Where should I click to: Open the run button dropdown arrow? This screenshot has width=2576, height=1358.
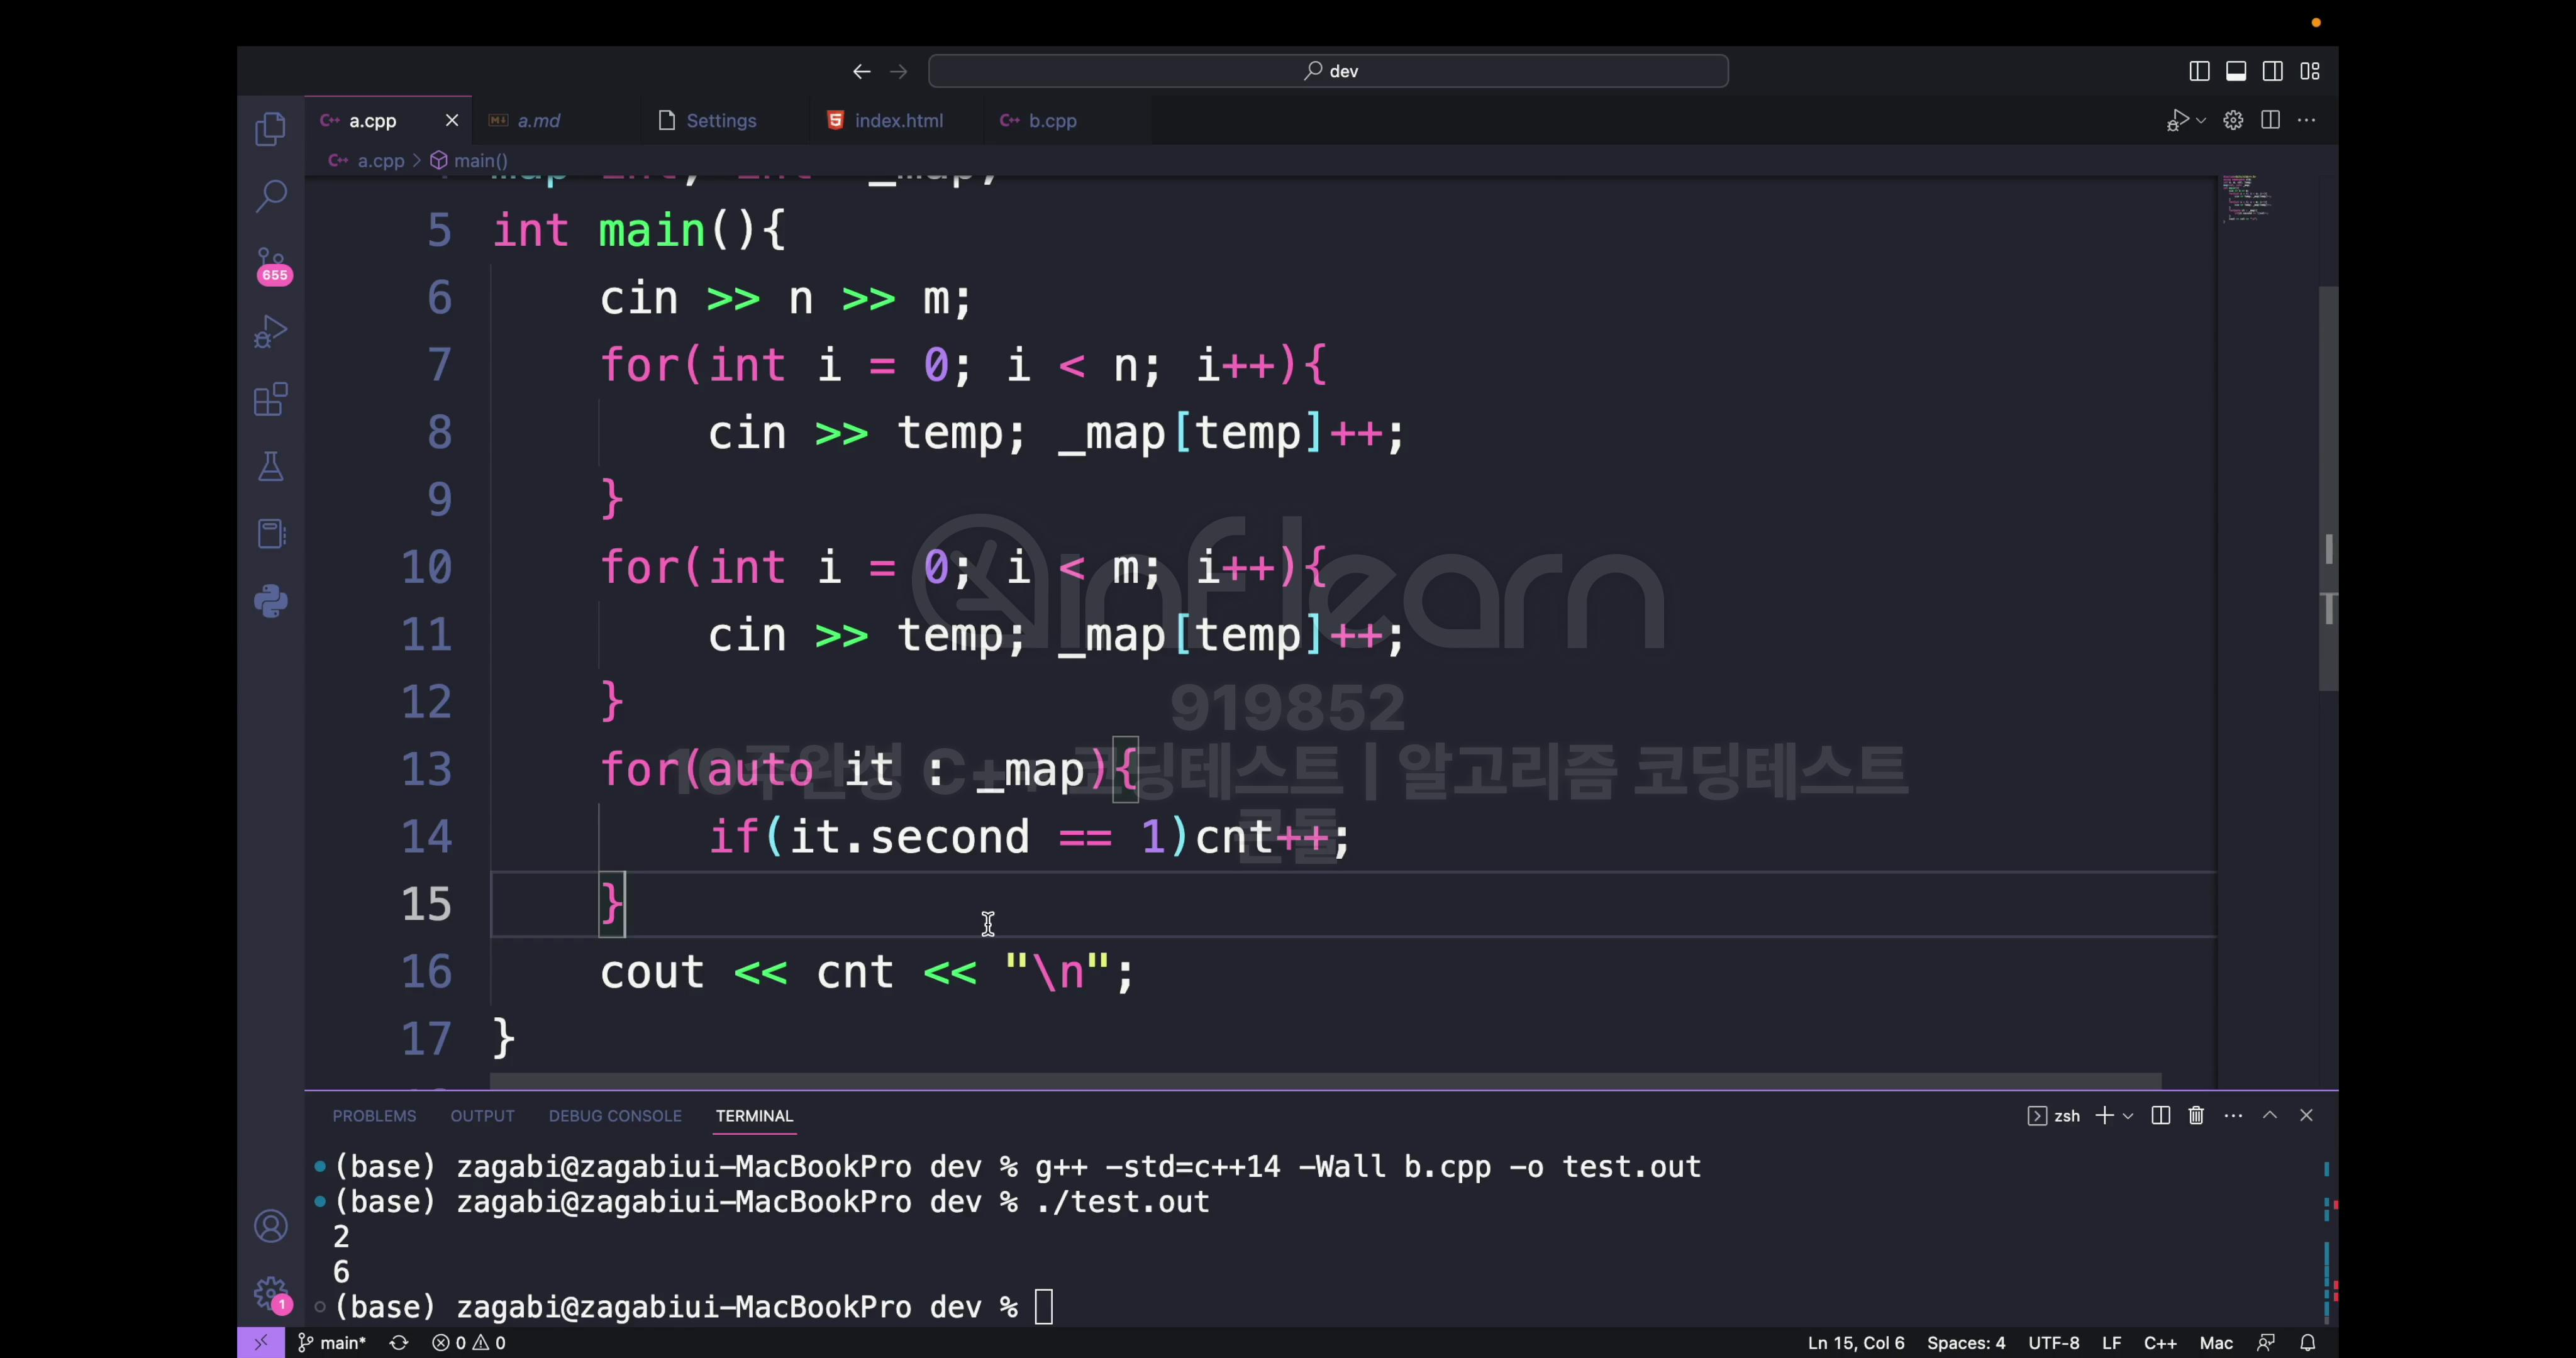click(x=2201, y=121)
